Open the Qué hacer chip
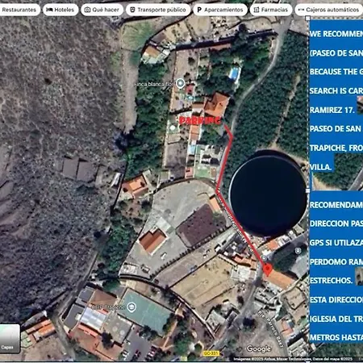The image size is (363, 363). click(102, 10)
